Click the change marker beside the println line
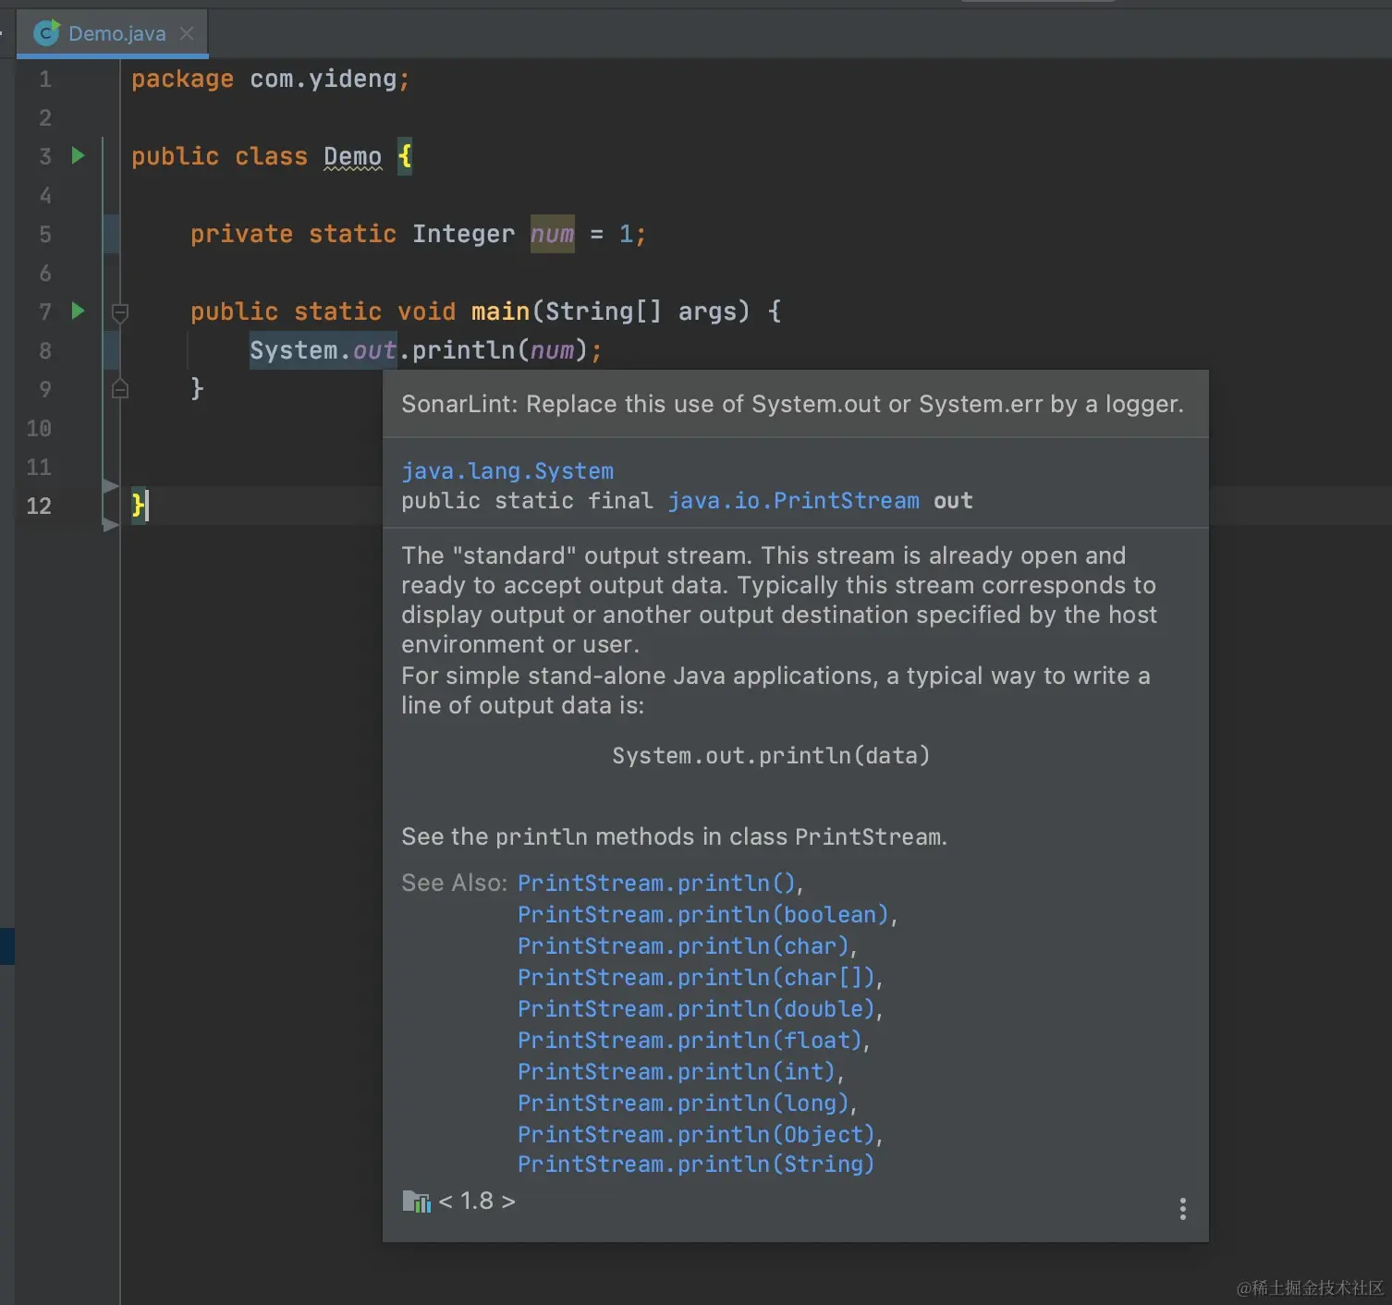 point(110,350)
